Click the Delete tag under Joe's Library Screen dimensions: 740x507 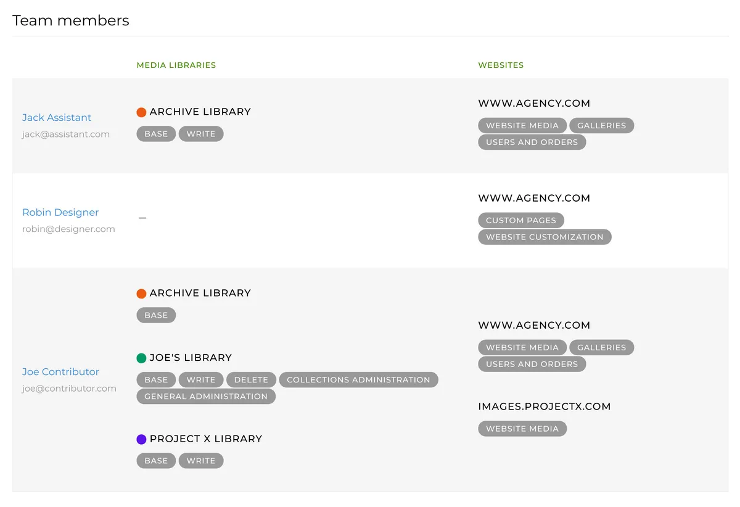pos(251,380)
